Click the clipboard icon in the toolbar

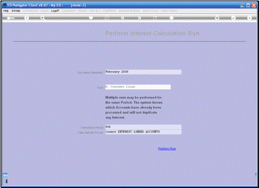click(x=171, y=18)
